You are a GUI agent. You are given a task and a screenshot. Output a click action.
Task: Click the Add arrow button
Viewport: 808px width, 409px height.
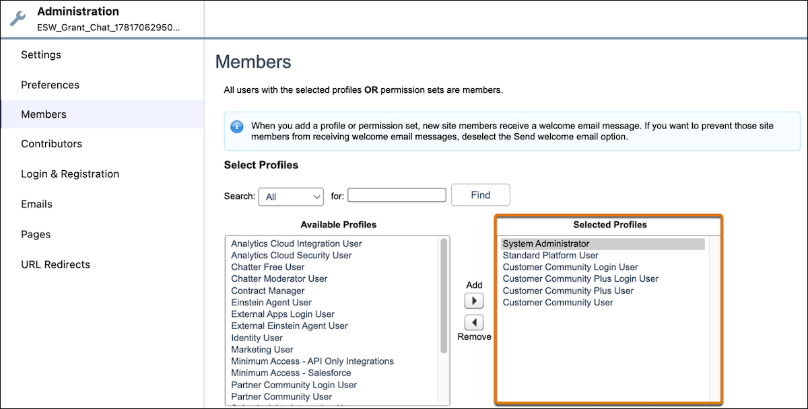[474, 301]
